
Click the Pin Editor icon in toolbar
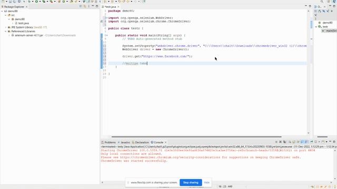pos(144,2)
